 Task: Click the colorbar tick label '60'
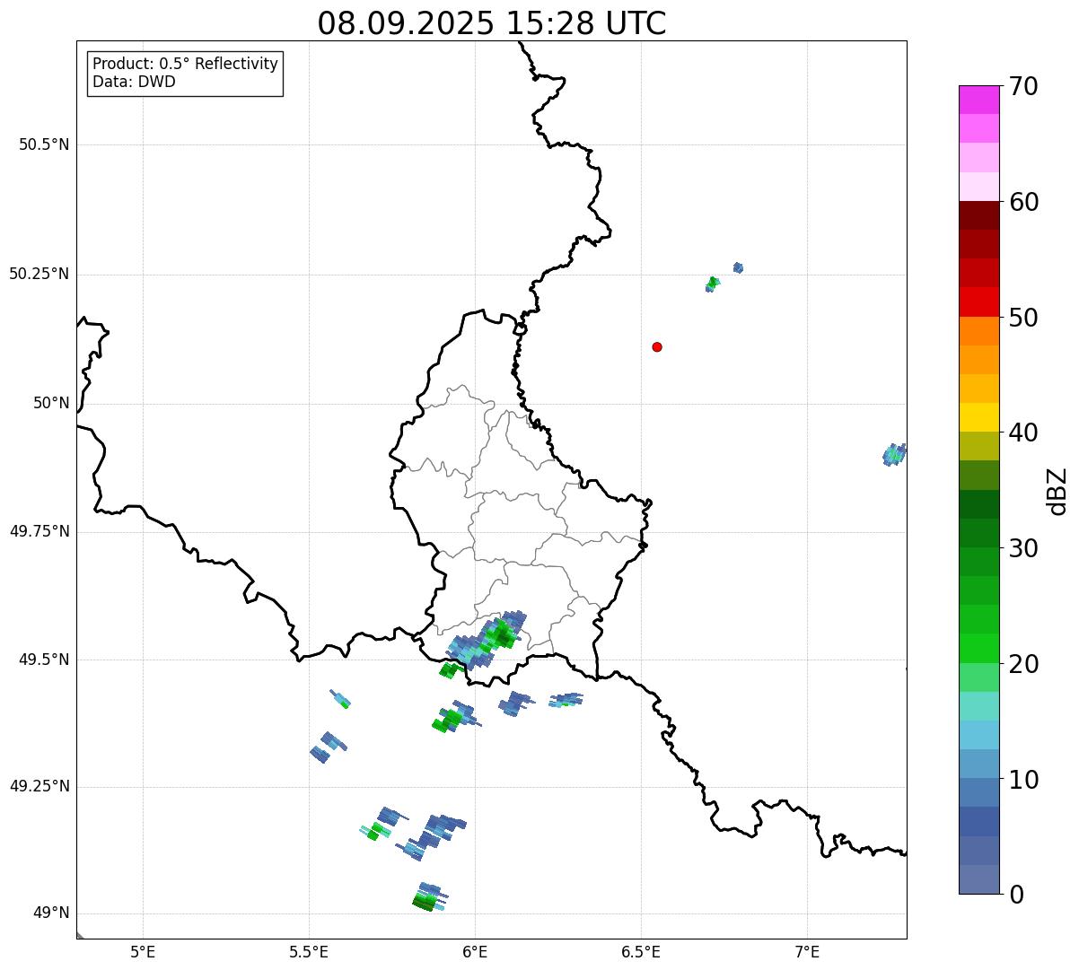(1023, 202)
